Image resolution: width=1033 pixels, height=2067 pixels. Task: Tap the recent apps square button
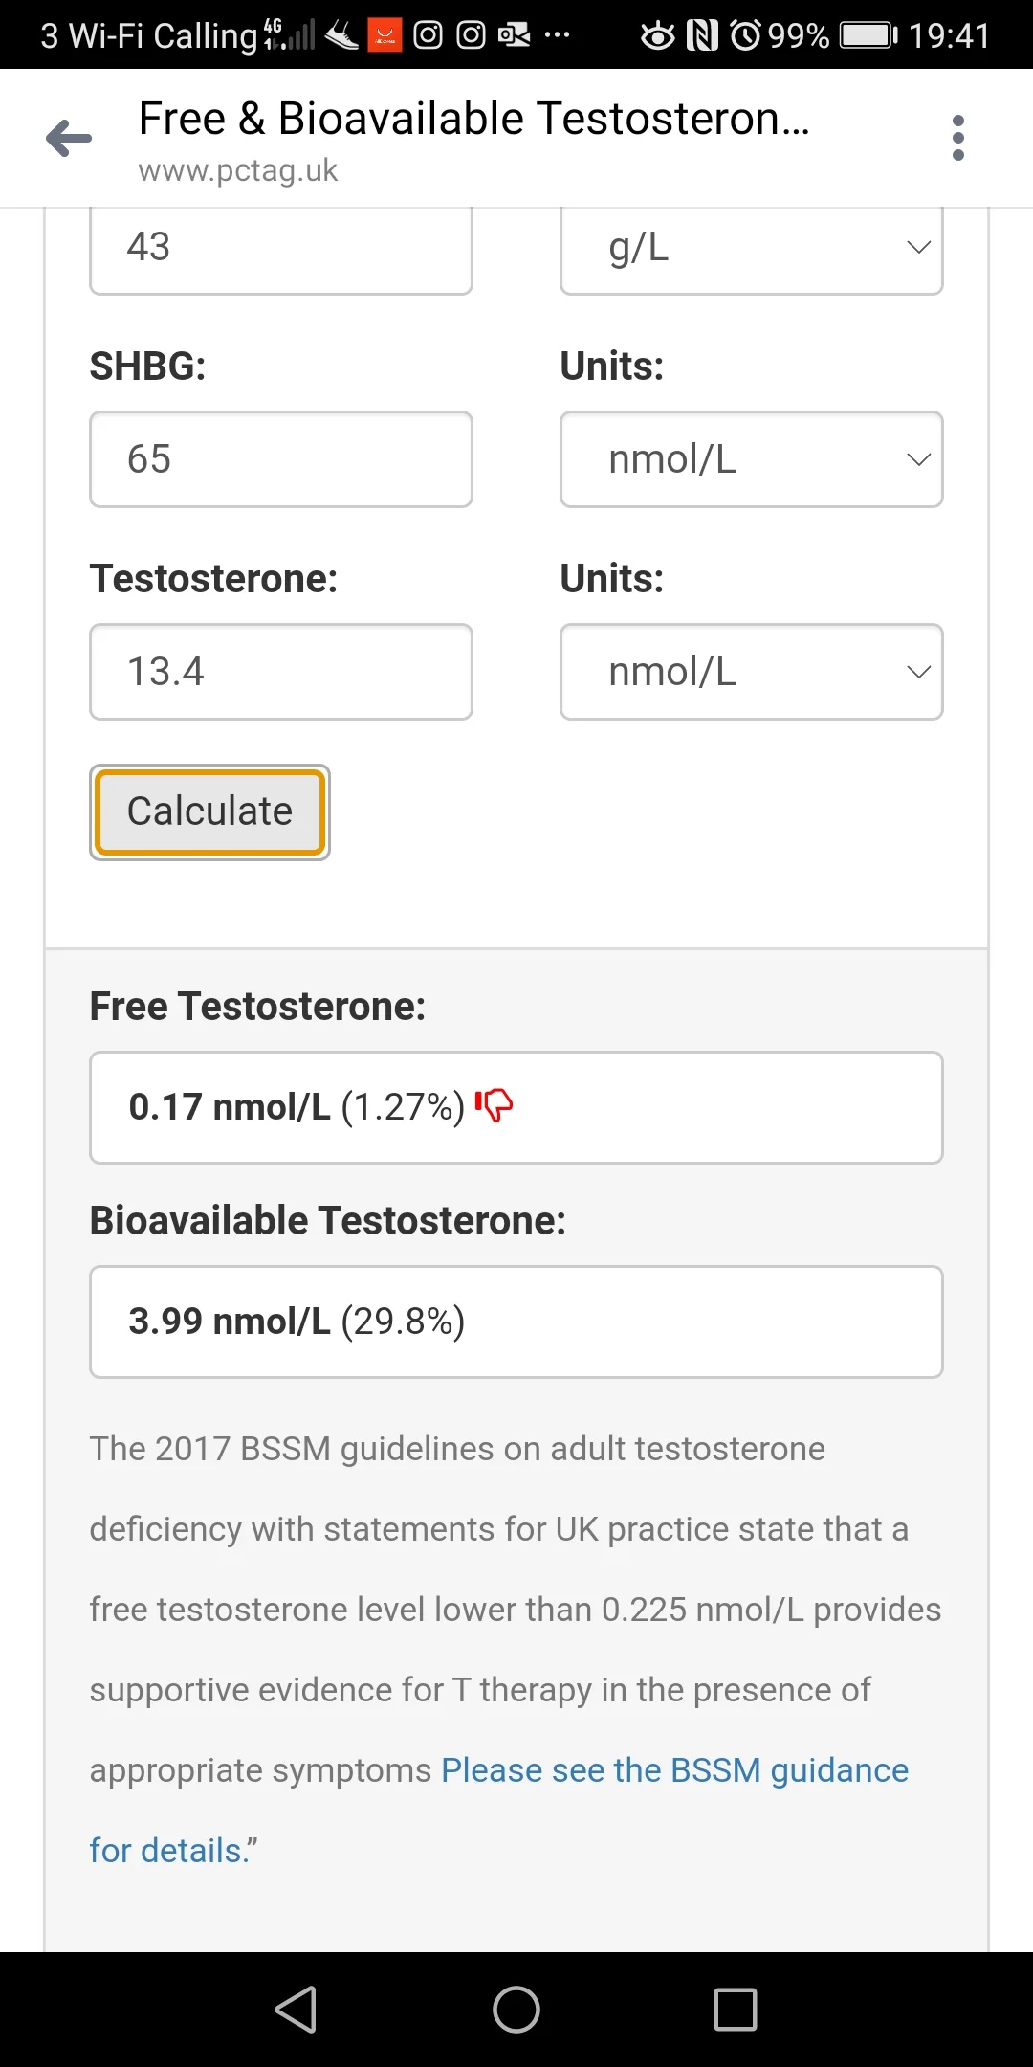736,2009
